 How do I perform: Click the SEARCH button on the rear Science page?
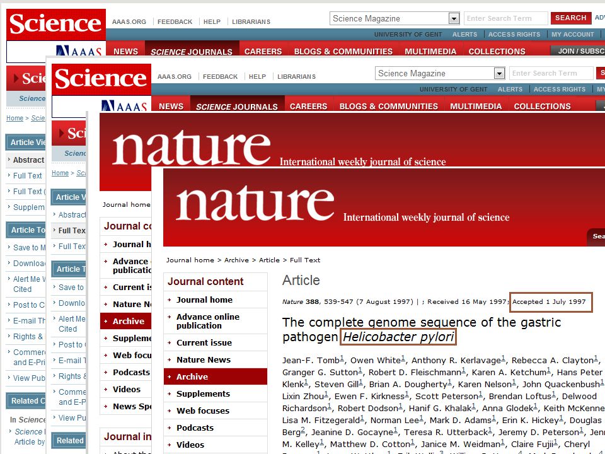571,18
